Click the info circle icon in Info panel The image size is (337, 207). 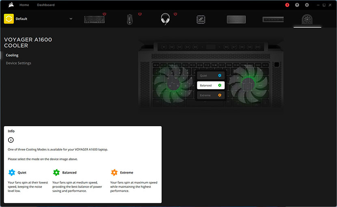(11, 140)
